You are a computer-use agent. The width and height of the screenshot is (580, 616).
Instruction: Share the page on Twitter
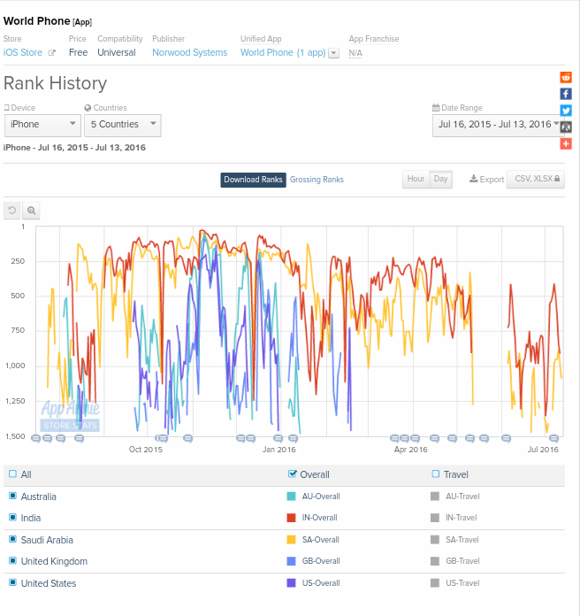pyautogui.click(x=566, y=111)
